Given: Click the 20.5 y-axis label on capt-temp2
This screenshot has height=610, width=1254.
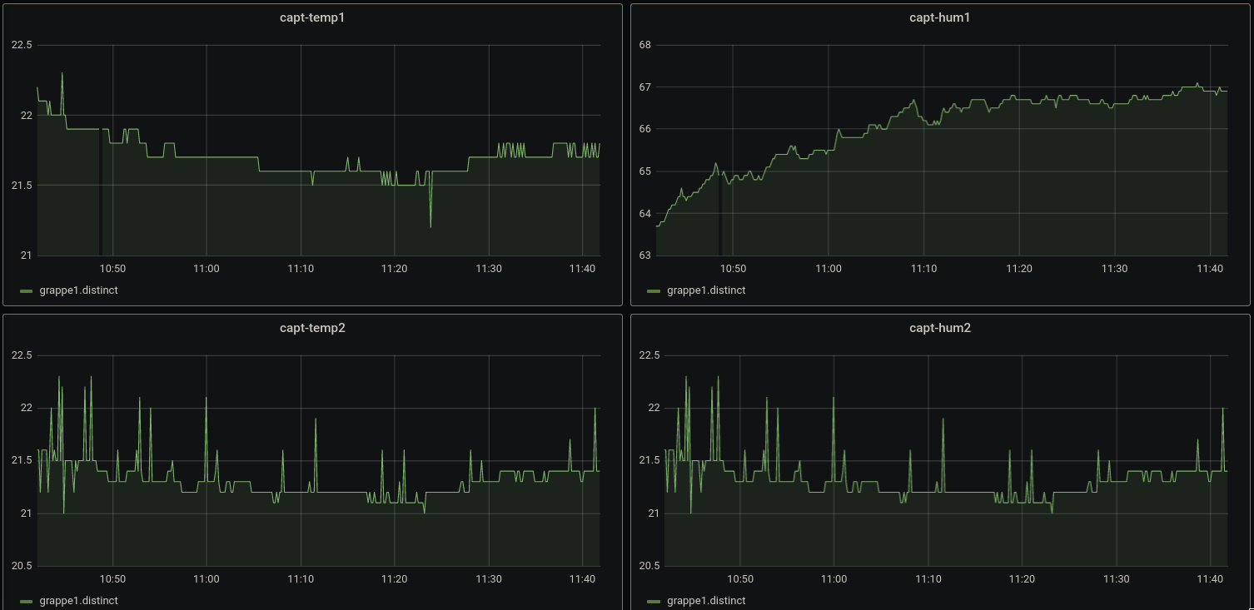Looking at the screenshot, I should pos(22,566).
